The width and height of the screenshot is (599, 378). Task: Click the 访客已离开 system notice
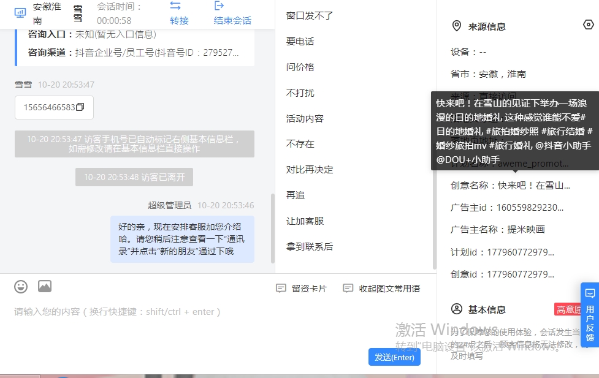coord(134,177)
